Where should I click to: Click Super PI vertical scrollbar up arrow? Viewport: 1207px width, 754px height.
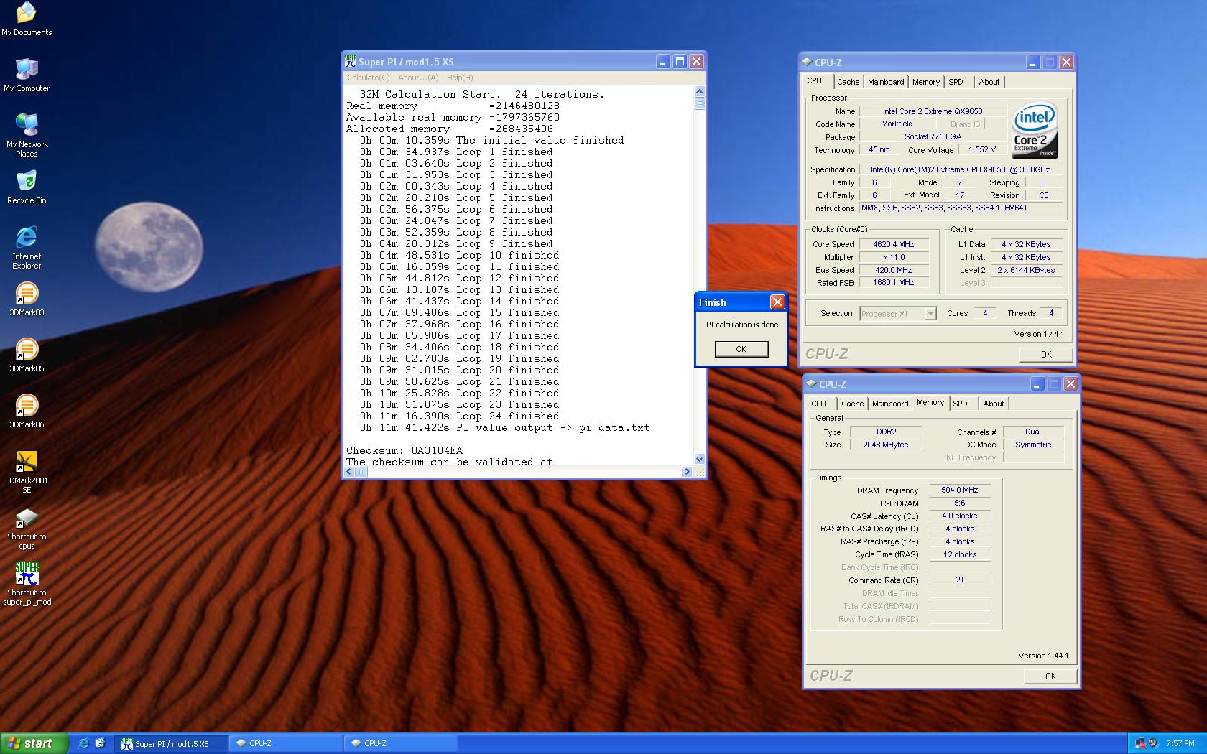pos(700,92)
